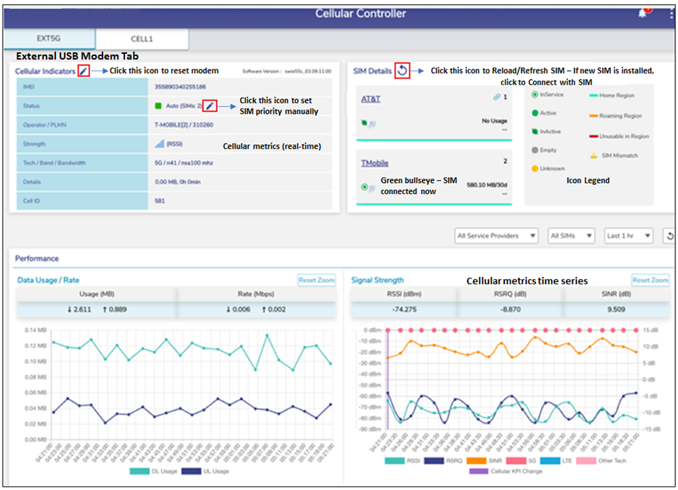Viewport: 678px width, 490px height.
Task: Click the reset modem pencil icon
Action: pyautogui.click(x=83, y=71)
